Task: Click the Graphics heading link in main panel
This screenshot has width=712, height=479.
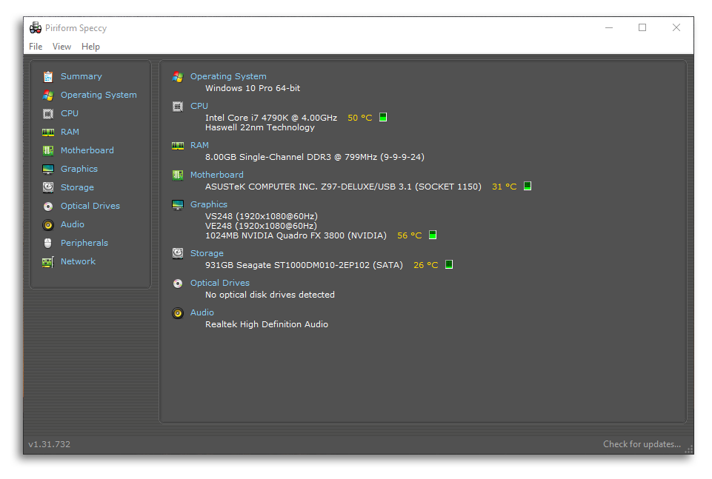Action: coord(209,204)
